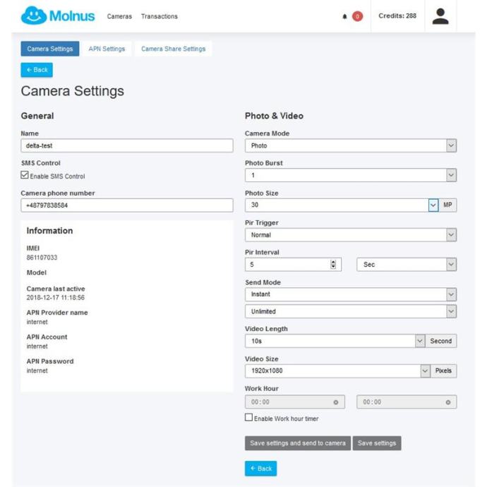Switch to the APN Settings tab
Image resolution: width=487 pixels, height=487 pixels.
click(x=107, y=49)
